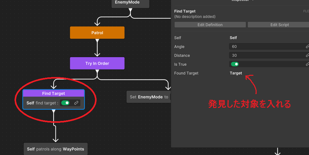This screenshot has width=309, height=155.
Task: Click the Found Target value Target
Action: point(236,73)
